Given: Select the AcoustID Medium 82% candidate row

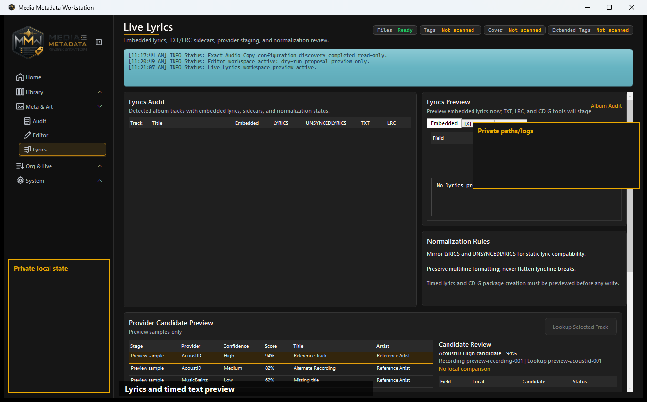Looking at the screenshot, I should click(x=281, y=369).
